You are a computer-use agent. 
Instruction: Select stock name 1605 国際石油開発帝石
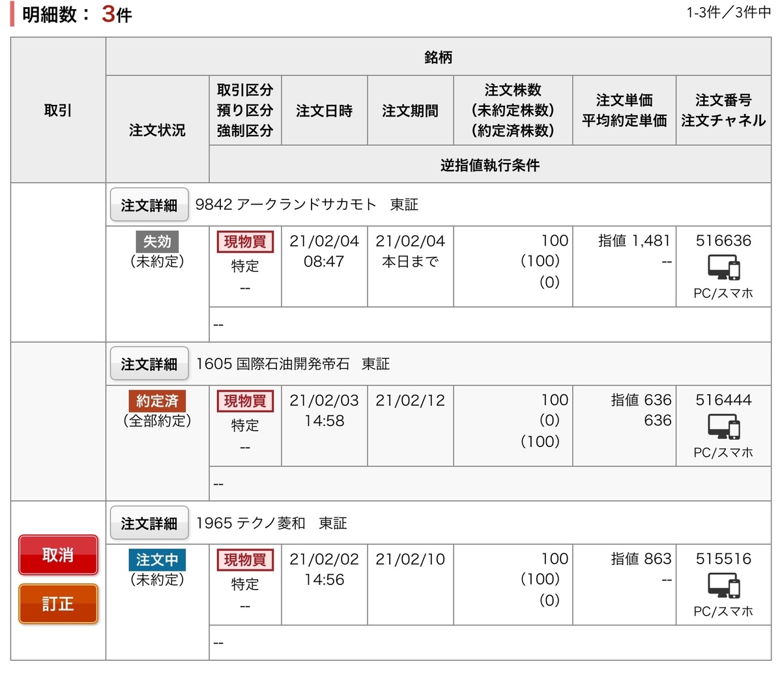tap(272, 364)
